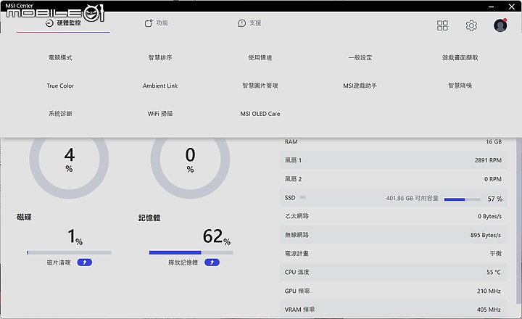522x319 pixels.
Task: Open 系統診斷 feature
Action: click(x=60, y=114)
